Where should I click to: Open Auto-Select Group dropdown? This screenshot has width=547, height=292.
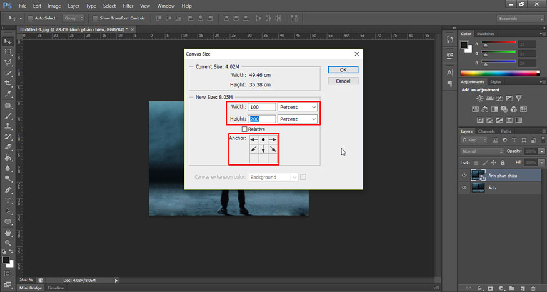pyautogui.click(x=73, y=18)
